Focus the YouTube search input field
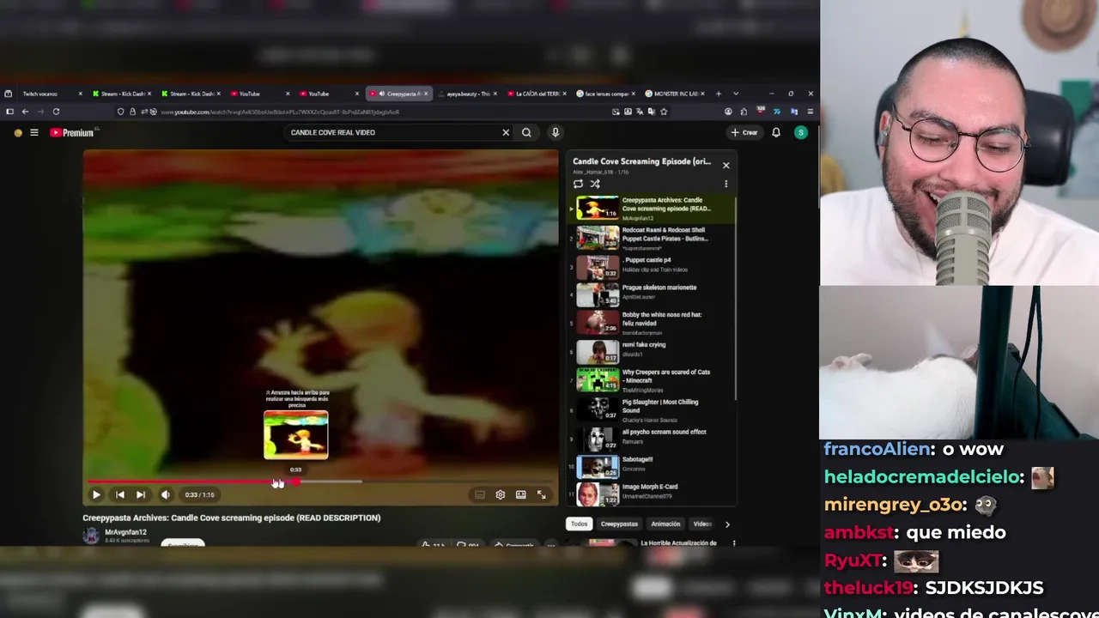Viewport: 1099px width, 618px height. point(393,132)
